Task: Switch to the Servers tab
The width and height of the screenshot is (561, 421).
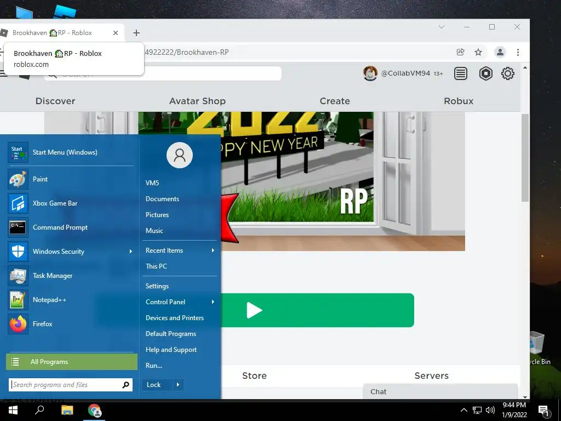Action: 432,376
